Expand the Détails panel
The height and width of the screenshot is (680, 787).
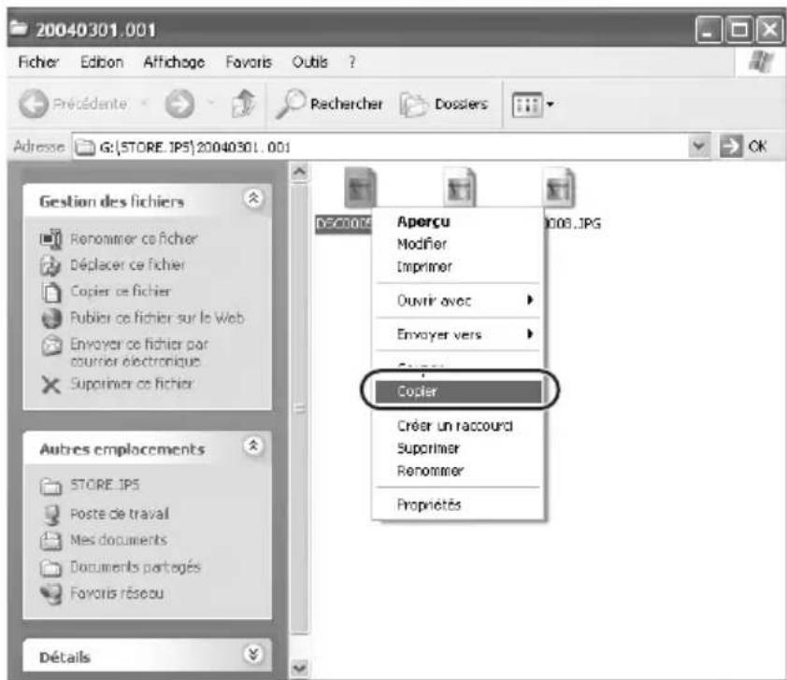tap(253, 654)
